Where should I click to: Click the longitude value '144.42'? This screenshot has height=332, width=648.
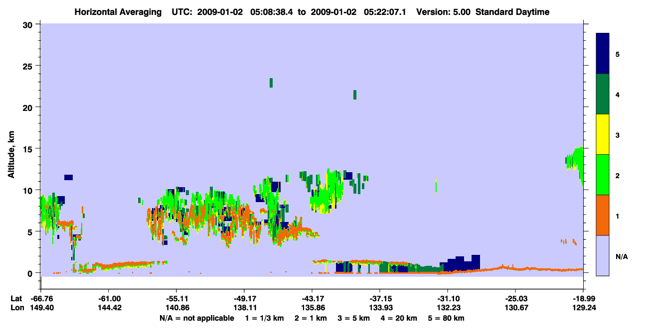pos(109,308)
